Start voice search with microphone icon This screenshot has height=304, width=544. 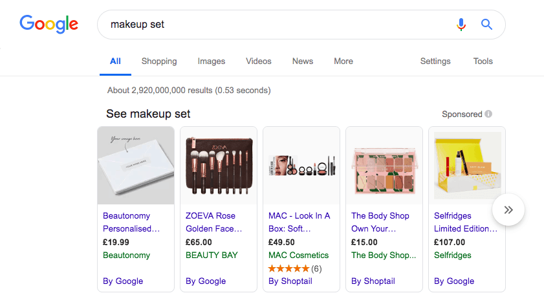461,25
